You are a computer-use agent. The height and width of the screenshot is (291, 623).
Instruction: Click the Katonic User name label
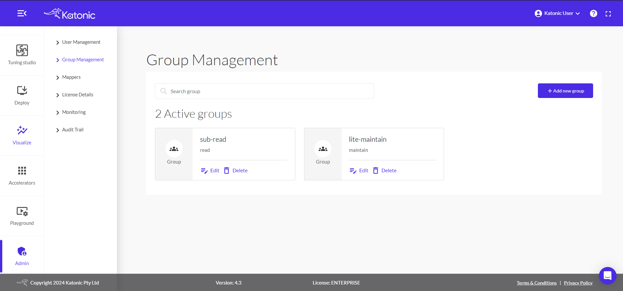559,13
